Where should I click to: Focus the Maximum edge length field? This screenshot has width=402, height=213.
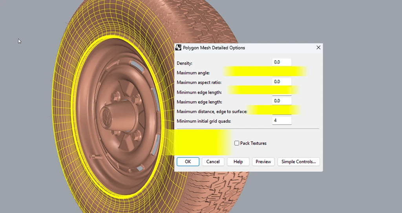pos(282,101)
